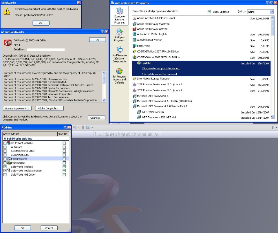Click the SolidWorks Help question mark icon
Viewport: 278px width, 233px height.
pos(272,127)
